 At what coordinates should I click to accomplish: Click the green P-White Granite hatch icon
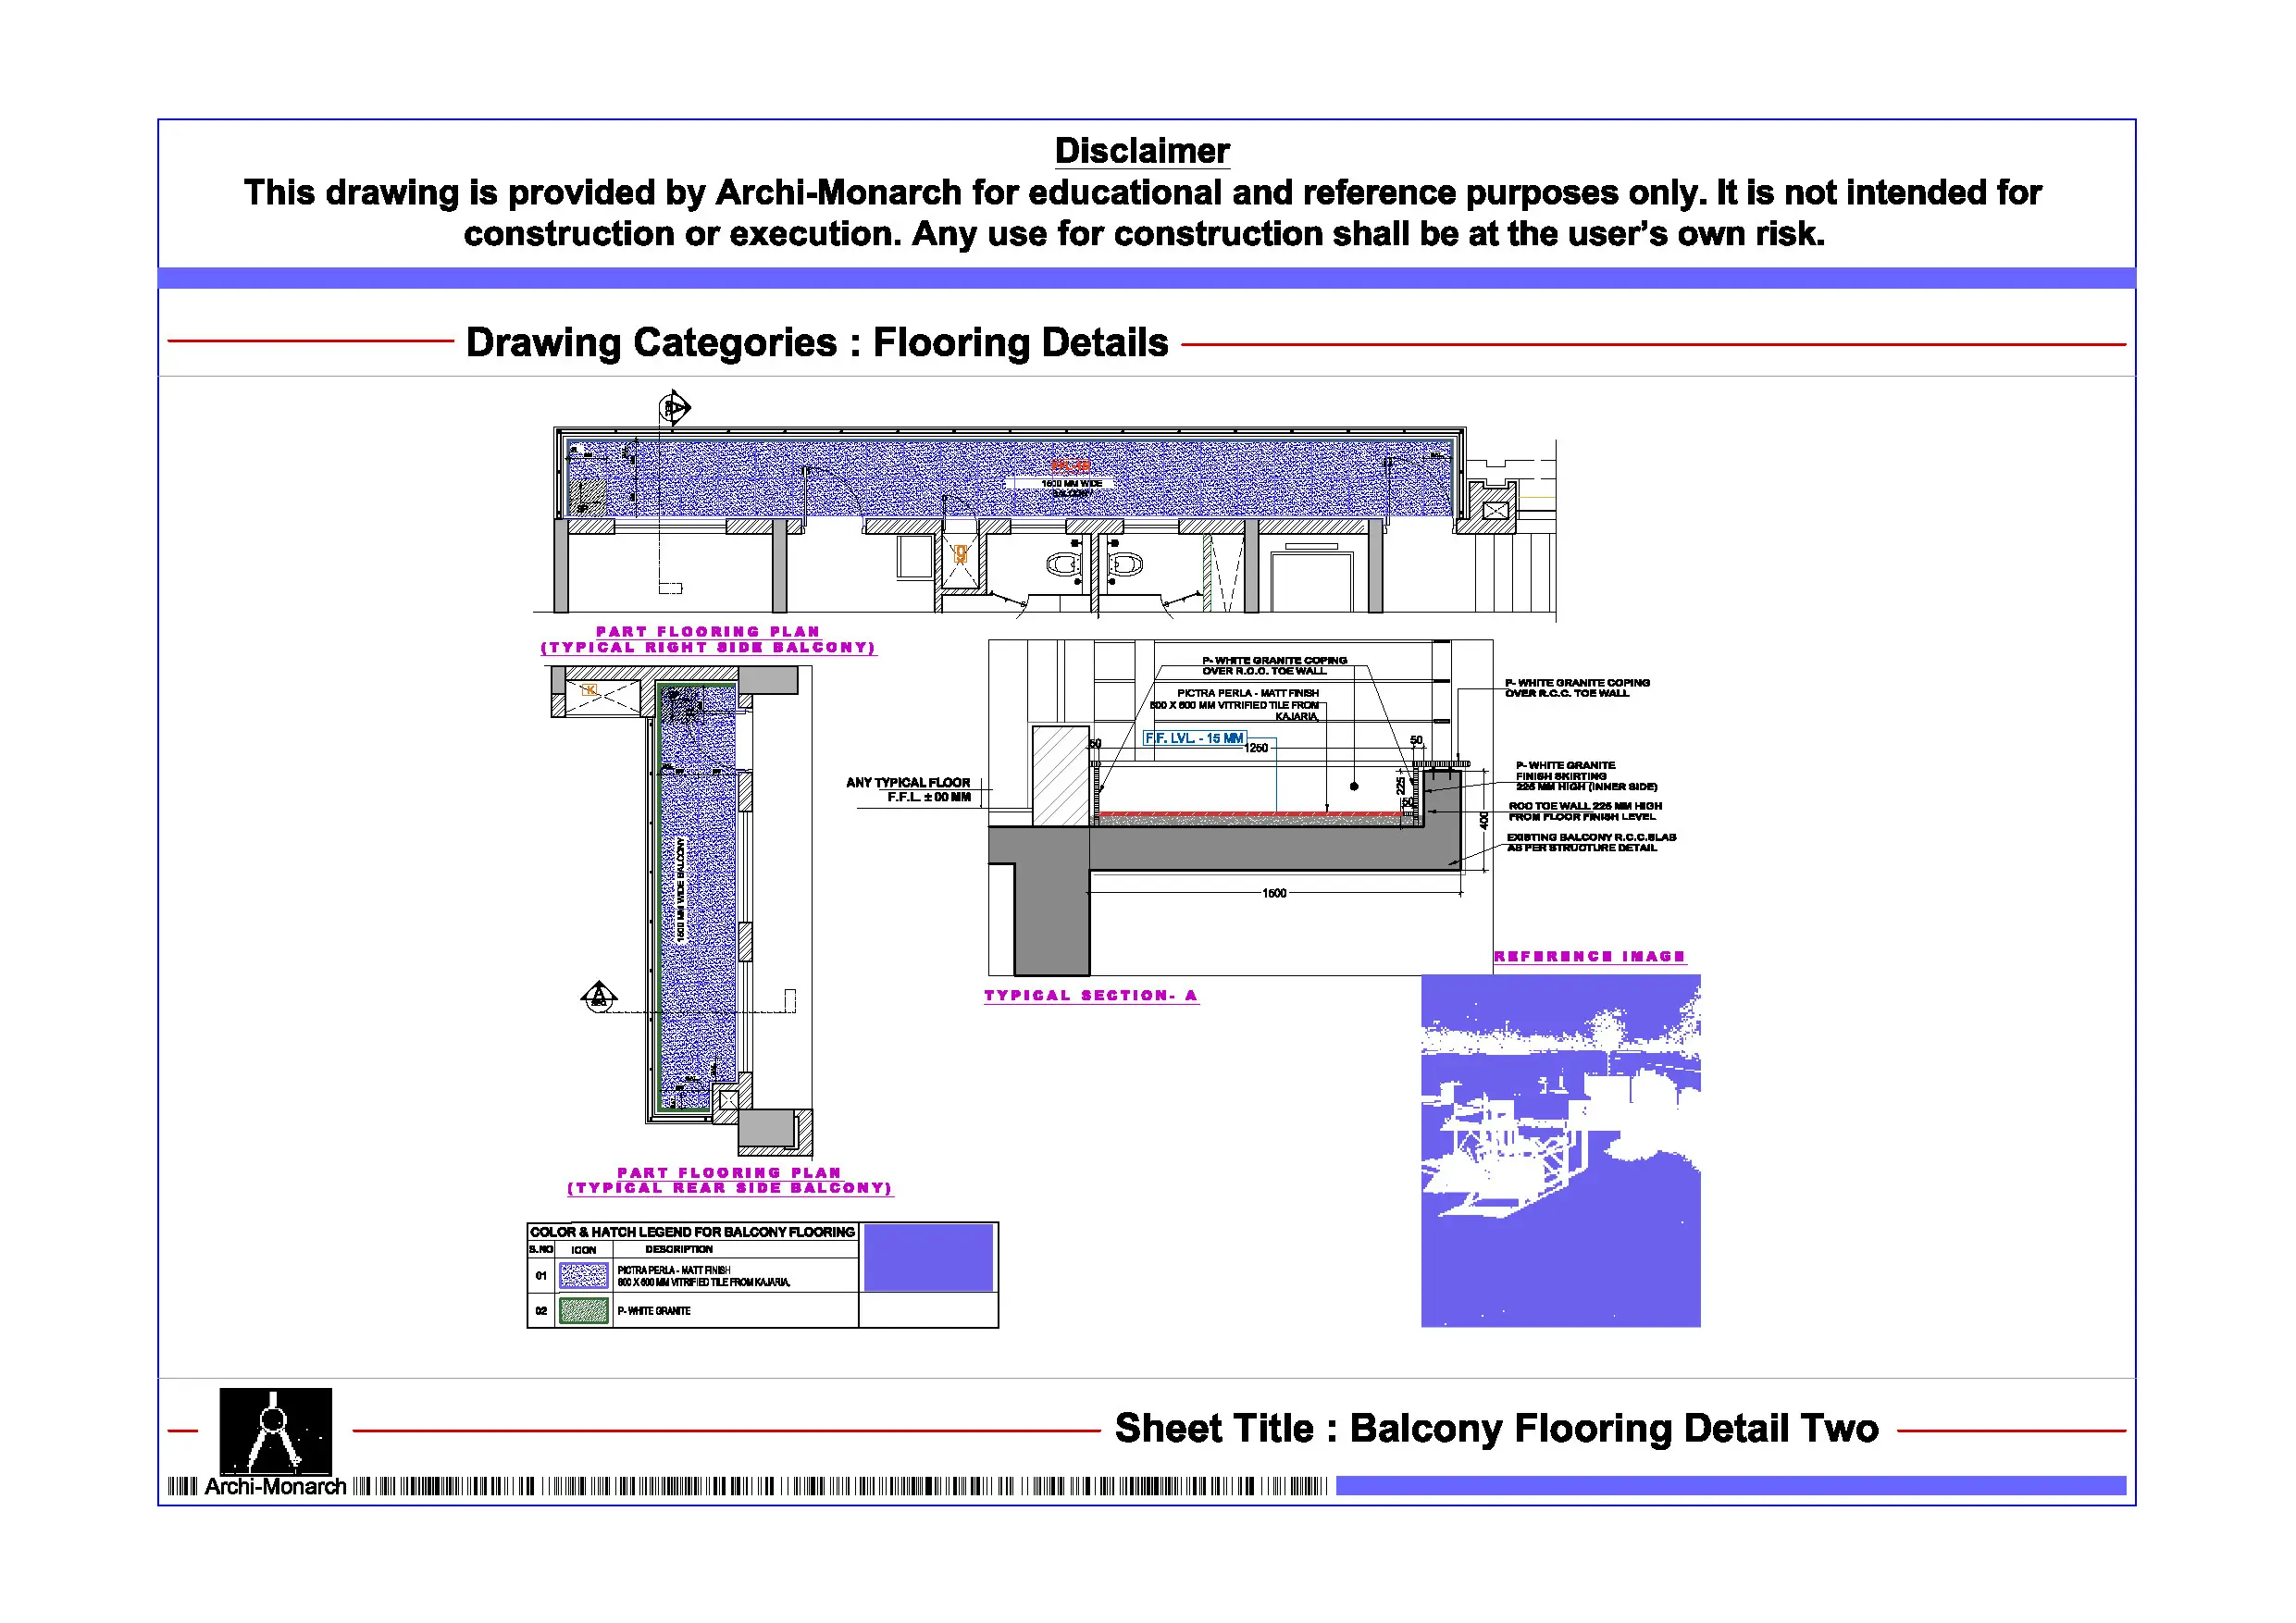584,1310
